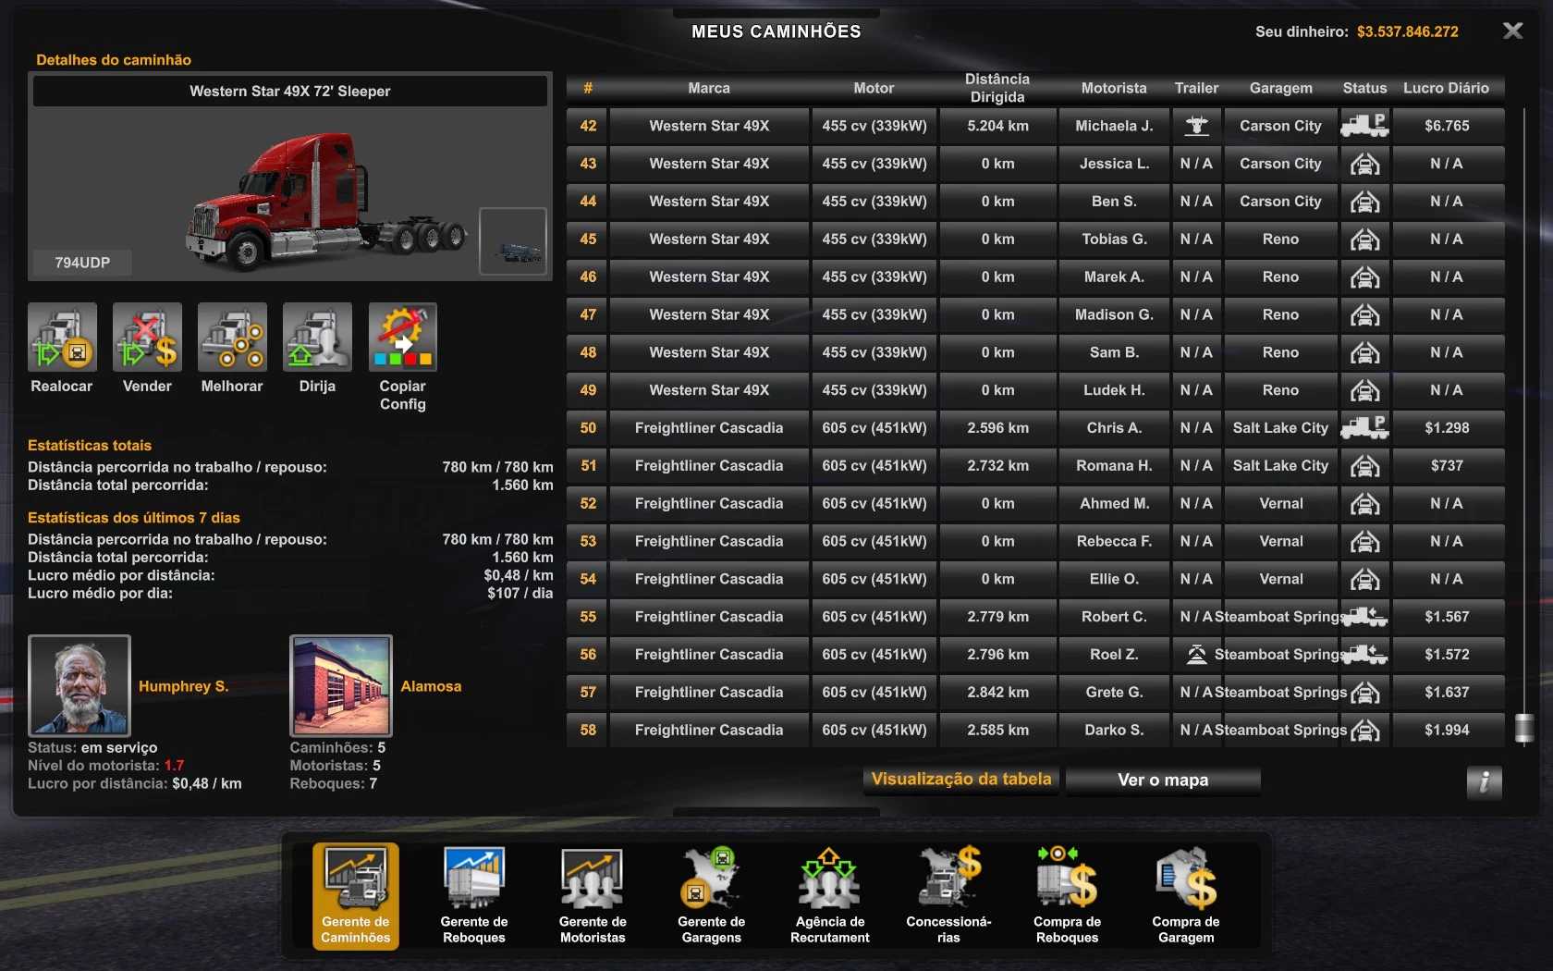The image size is (1553, 971).
Task: Click the Realocar truck icon
Action: (62, 338)
